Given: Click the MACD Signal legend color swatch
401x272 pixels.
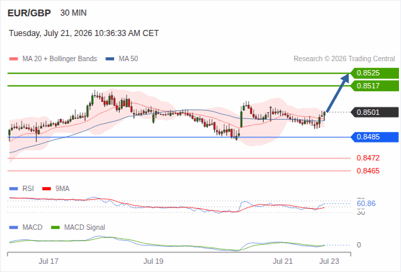Looking at the screenshot, I should [55, 228].
